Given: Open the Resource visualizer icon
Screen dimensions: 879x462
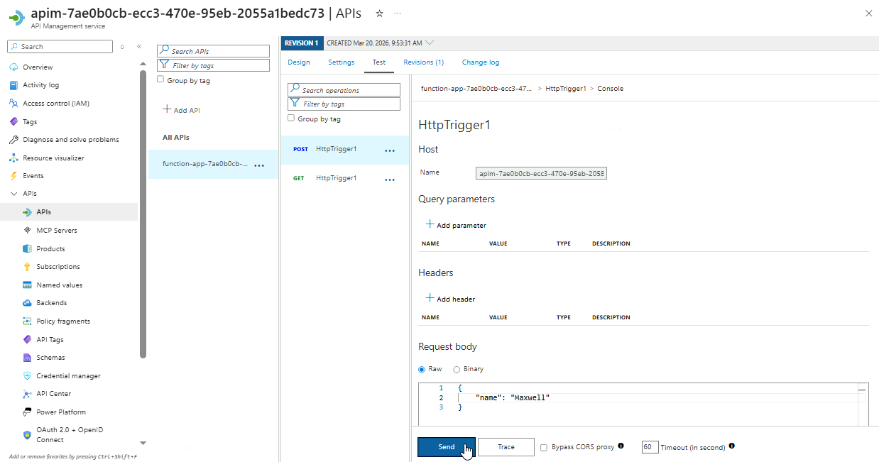Looking at the screenshot, I should [13, 158].
